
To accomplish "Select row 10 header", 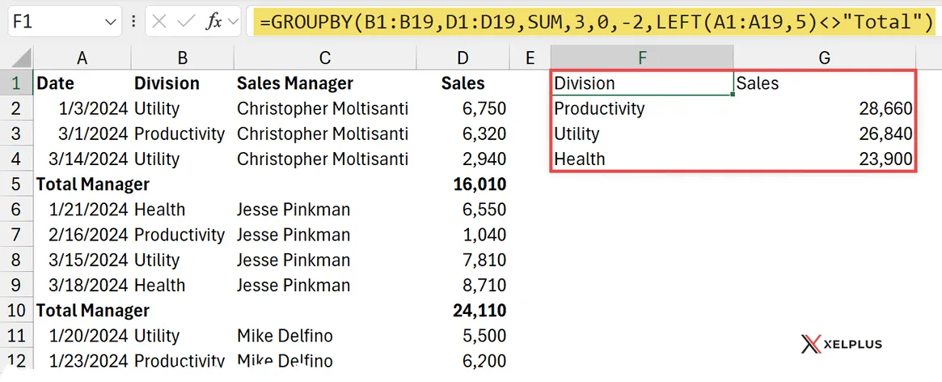I will point(16,311).
